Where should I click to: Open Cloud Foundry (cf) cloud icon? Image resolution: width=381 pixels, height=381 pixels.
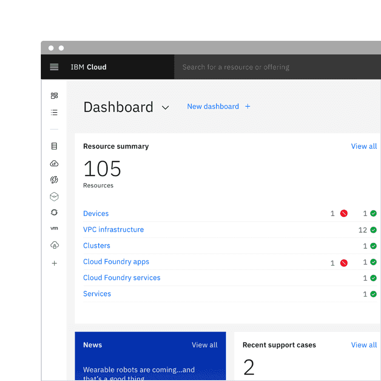coord(54,163)
